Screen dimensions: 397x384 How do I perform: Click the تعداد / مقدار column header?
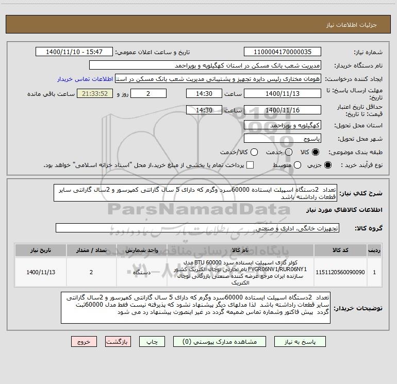91,250
